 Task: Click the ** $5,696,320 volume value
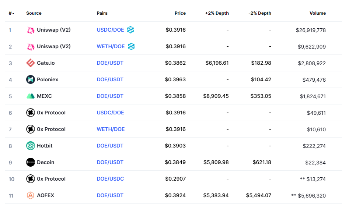pos(308,196)
